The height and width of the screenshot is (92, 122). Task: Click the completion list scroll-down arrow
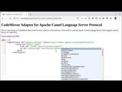[102, 79]
